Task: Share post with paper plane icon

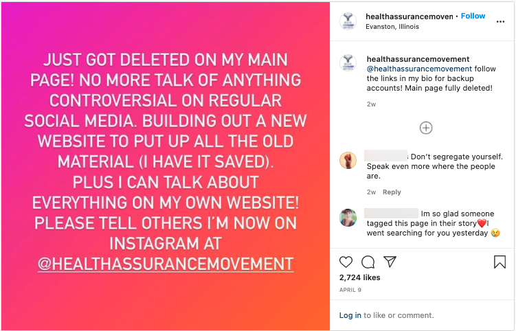Action: 390,262
